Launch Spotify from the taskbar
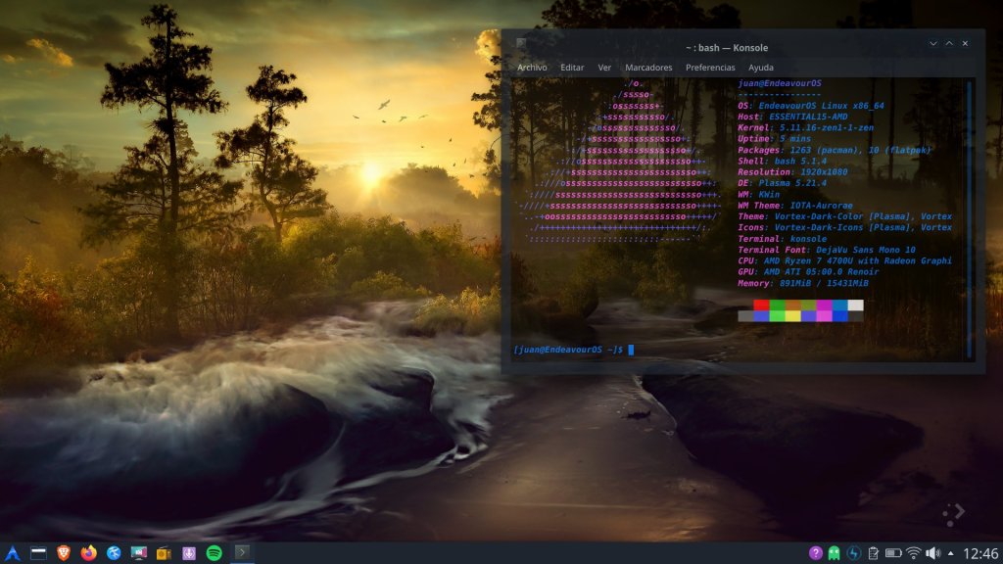 [x=214, y=553]
